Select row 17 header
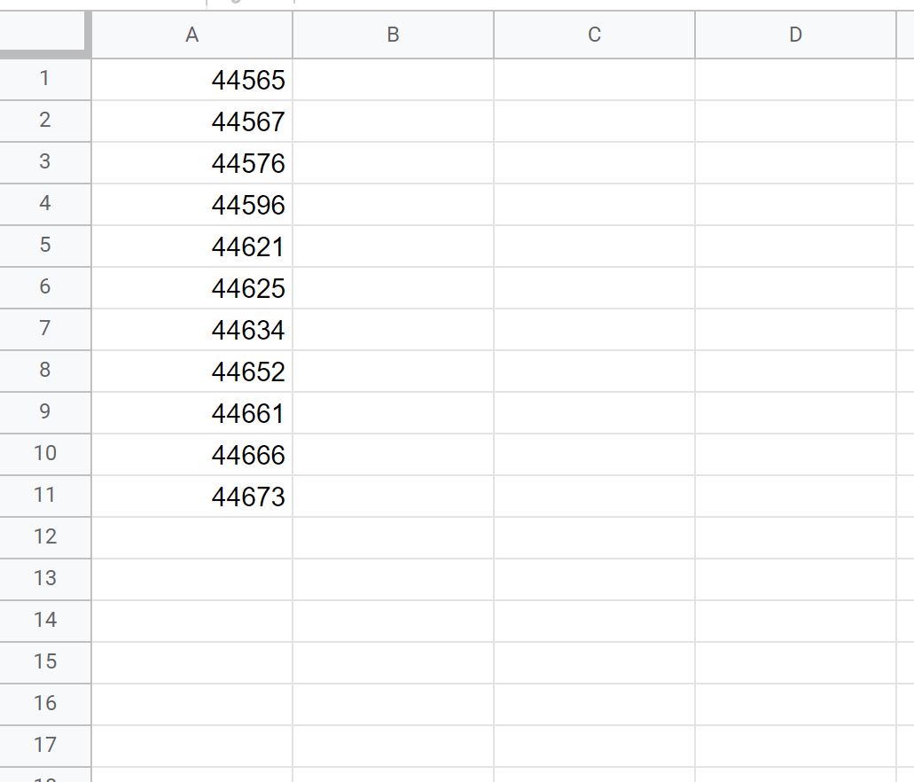This screenshot has width=914, height=782. [45, 747]
